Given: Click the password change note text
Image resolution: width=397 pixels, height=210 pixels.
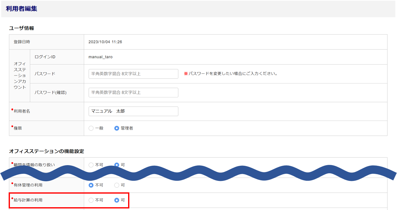Looking at the screenshot, I should pyautogui.click(x=233, y=74).
